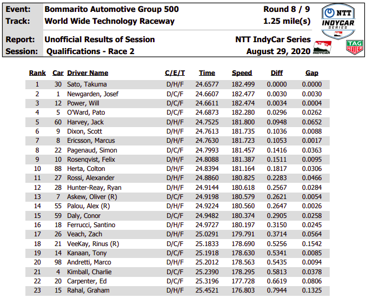Image resolution: width=367 pixels, height=298 pixels.
Task: Click the small red INDYCAR logo
Action: point(322,48)
